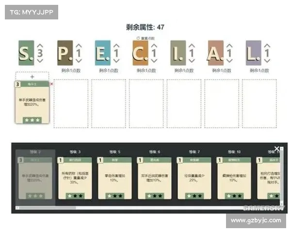Select level 6 two-handed melee damage card

[x=154, y=178]
